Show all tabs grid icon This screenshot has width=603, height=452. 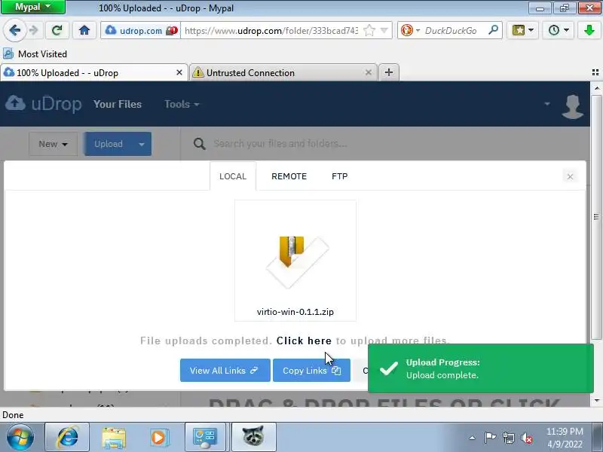pos(595,72)
